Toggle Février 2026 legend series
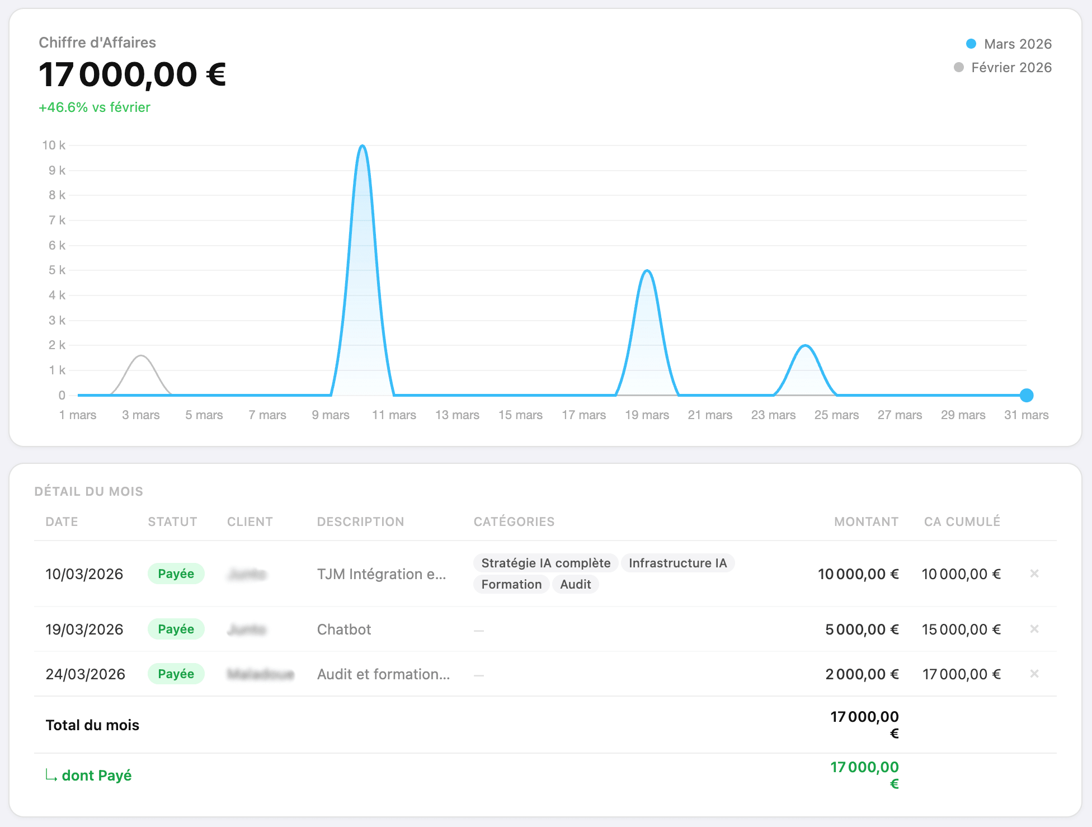The width and height of the screenshot is (1092, 827). 1002,68
